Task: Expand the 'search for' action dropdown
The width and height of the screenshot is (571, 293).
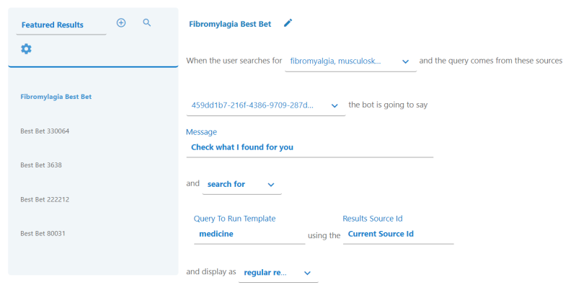Action: [x=242, y=185]
